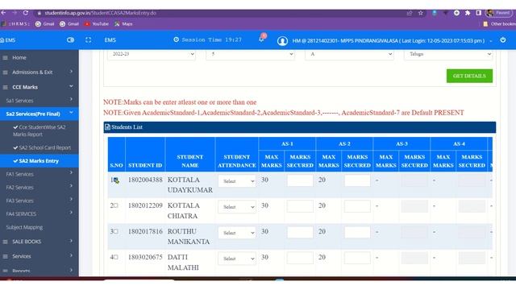Open attendance dropdown for DATTI MALATHI

237,259
